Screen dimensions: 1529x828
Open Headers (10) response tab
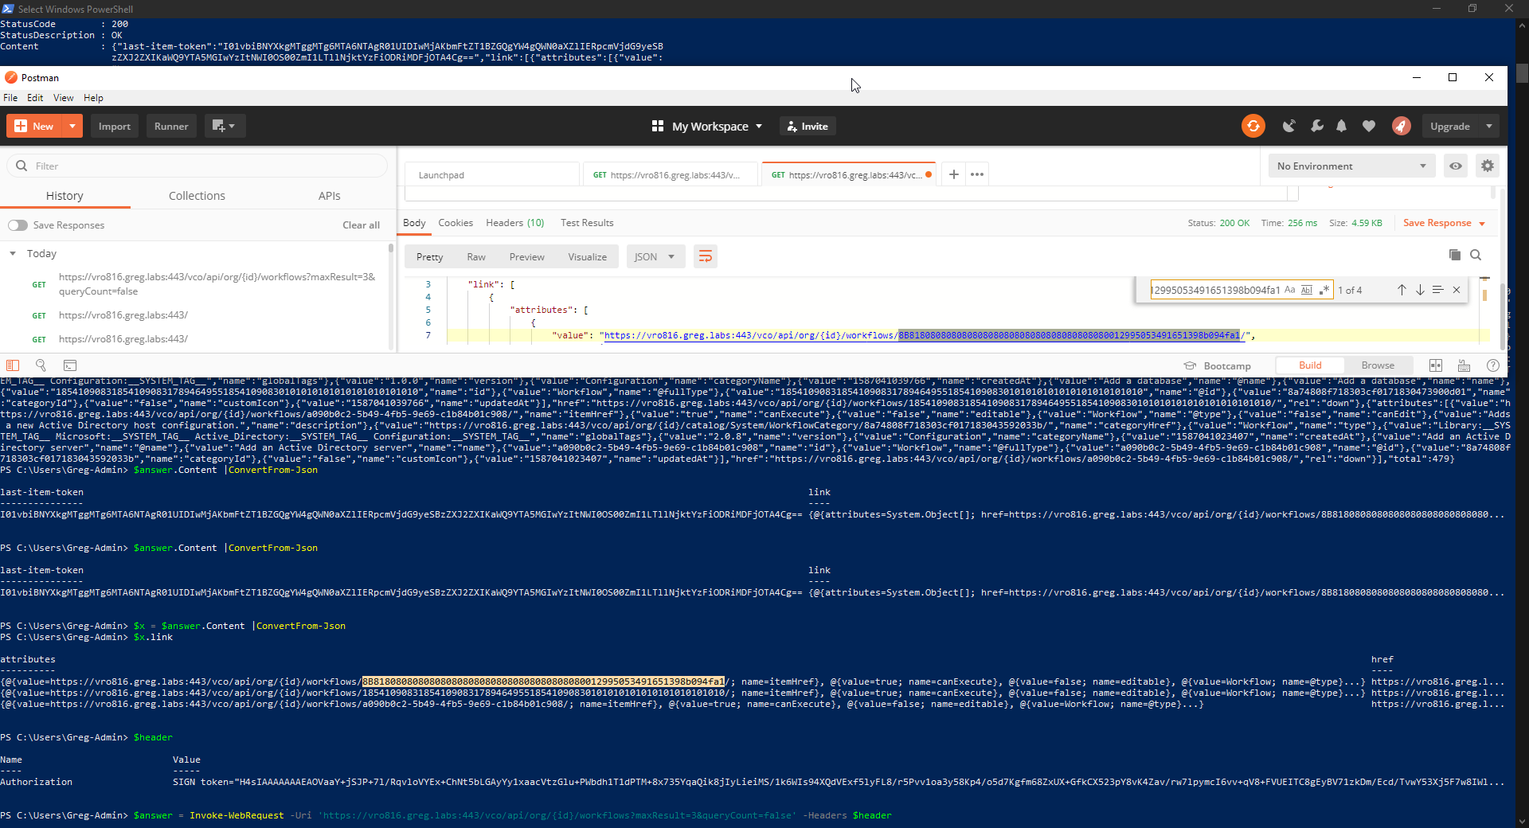coord(515,223)
